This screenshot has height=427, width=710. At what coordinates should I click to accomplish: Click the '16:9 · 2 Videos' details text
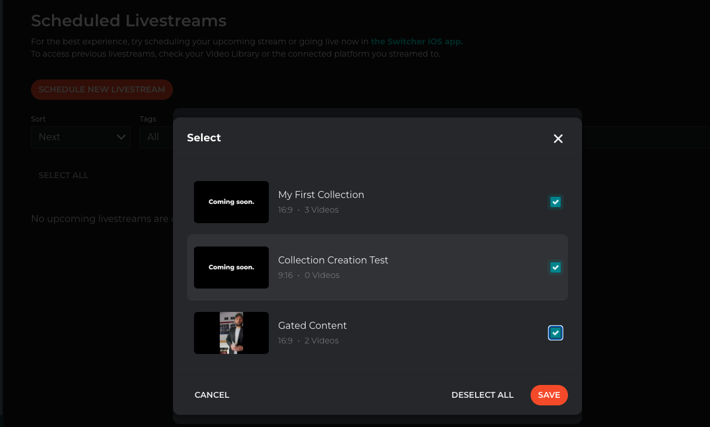[x=309, y=341]
